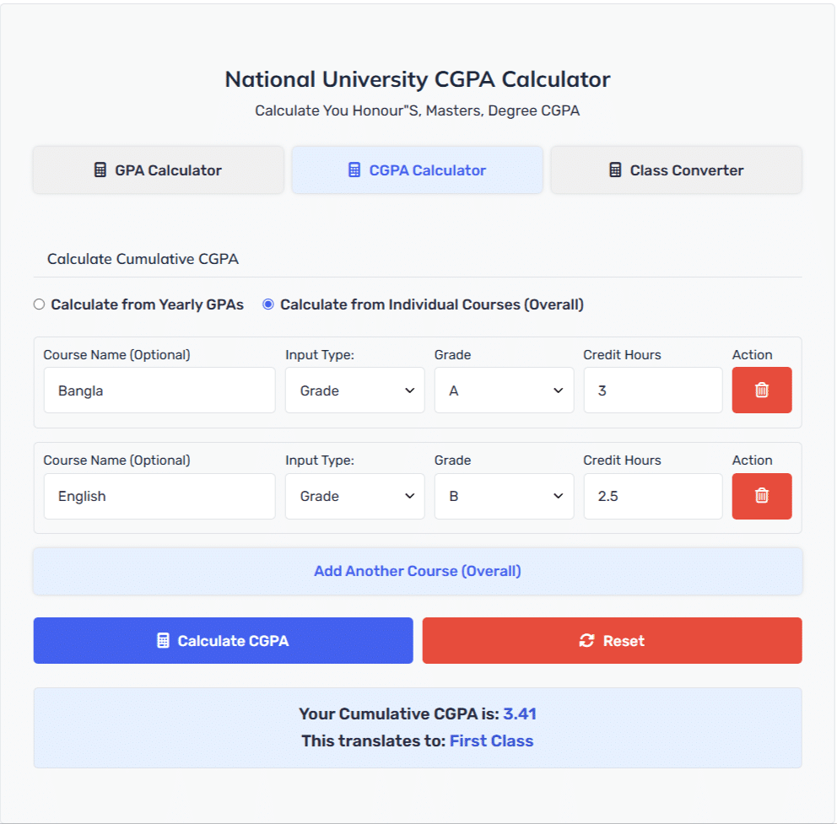837x824 pixels.
Task: Switch to the GPA Calculator tab
Action: (159, 170)
